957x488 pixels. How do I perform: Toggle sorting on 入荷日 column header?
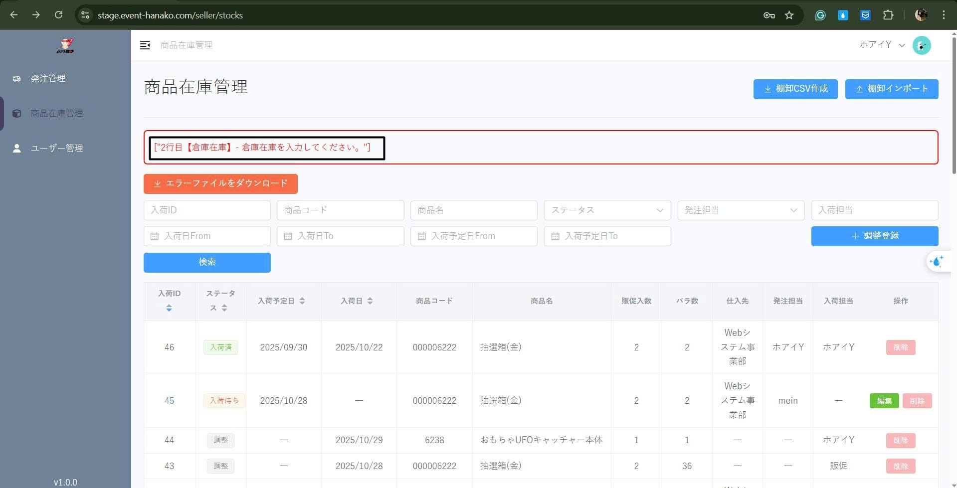click(x=370, y=301)
